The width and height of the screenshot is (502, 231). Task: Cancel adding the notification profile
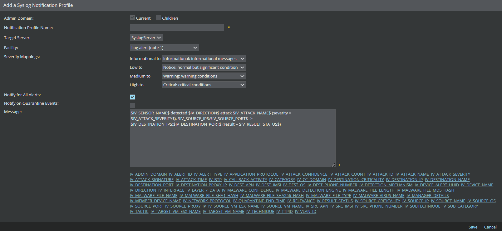[x=490, y=227]
